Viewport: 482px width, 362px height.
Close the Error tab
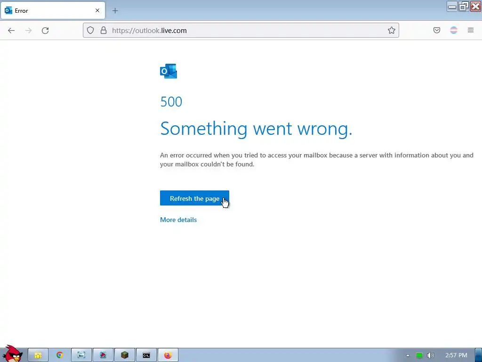coord(97,10)
